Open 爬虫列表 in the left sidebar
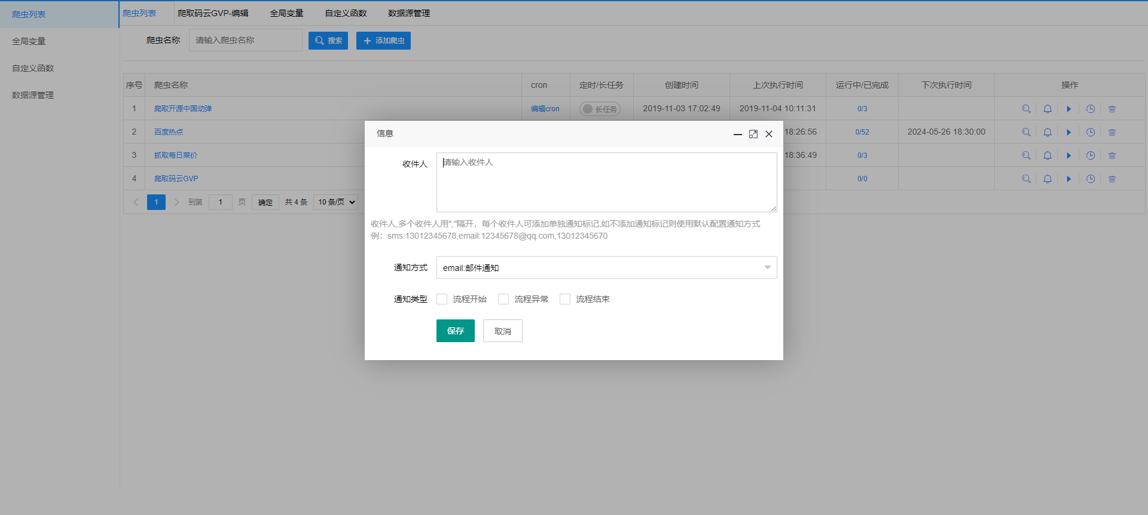 coord(59,14)
